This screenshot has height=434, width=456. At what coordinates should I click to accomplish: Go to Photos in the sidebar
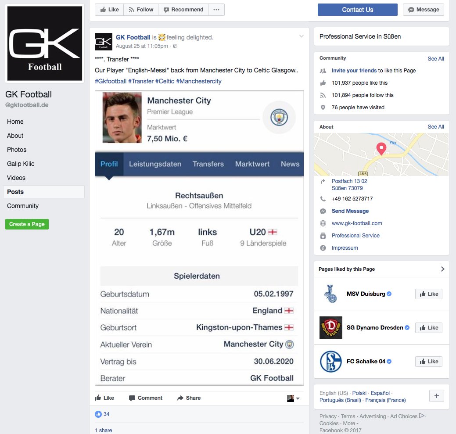(x=17, y=150)
